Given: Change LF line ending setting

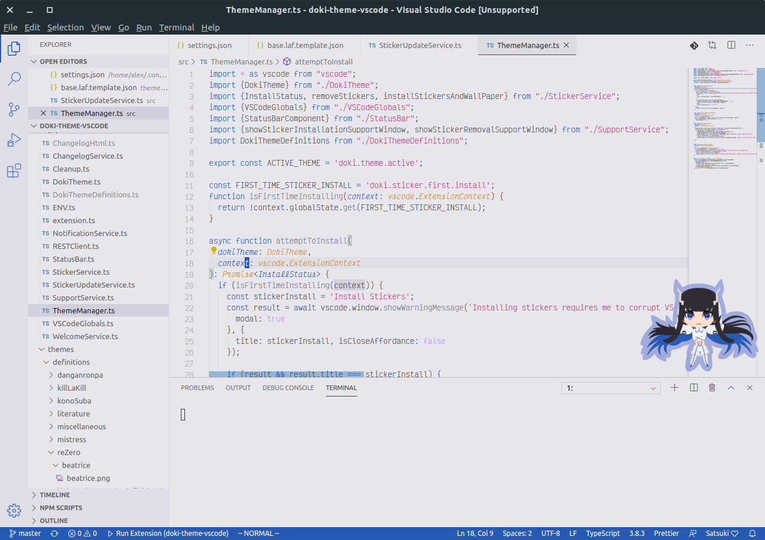Looking at the screenshot, I should [x=573, y=534].
